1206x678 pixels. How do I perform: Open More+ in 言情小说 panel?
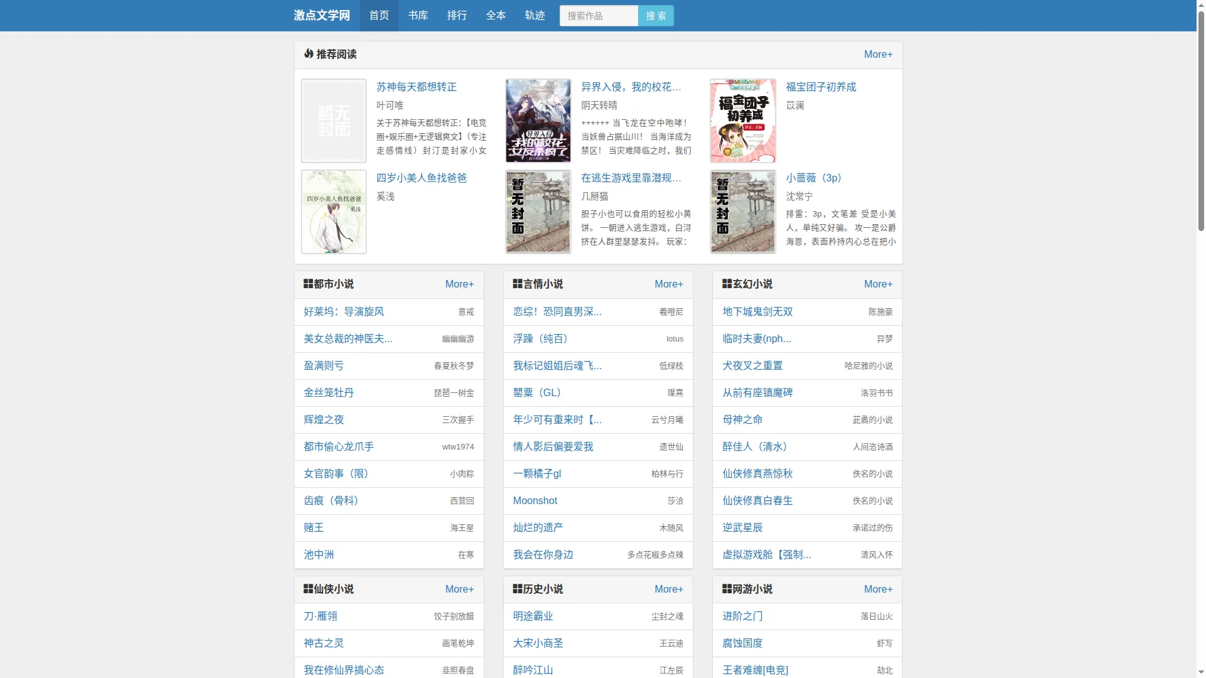pyautogui.click(x=669, y=284)
